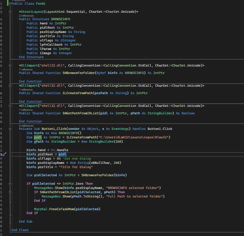This screenshot has width=244, height=236.
Task: Collapse the Public Class Form1 block
Action: click(10, 4)
